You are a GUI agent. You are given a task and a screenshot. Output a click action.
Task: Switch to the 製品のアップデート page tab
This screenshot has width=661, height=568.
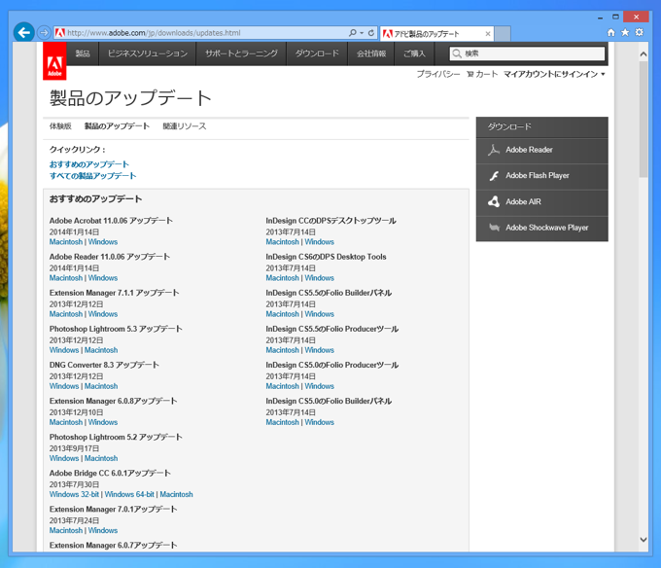click(117, 126)
